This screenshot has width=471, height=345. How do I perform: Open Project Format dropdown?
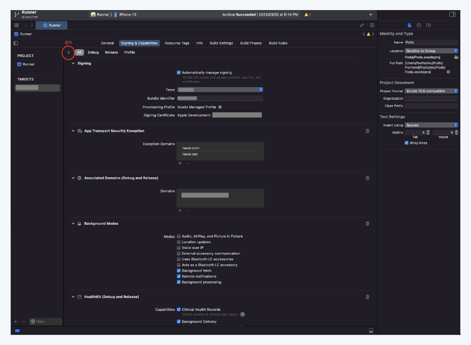pos(431,91)
